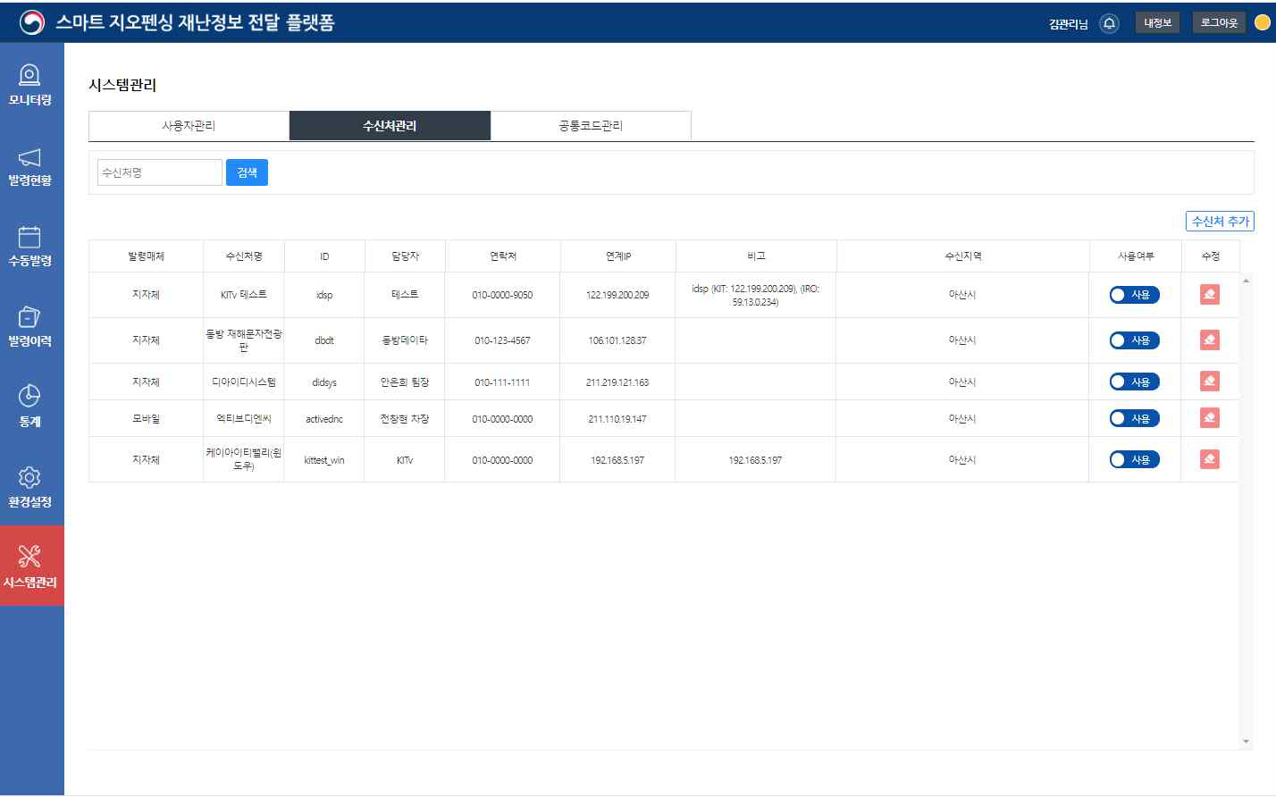1276x797 pixels.
Task: Click the 모바일 media cell
Action: 146,418
